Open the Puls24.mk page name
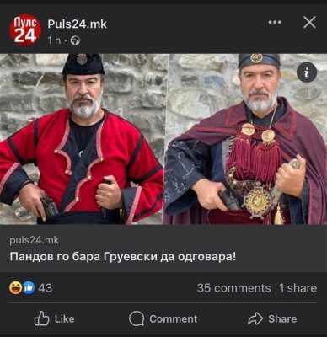327x337 pixels. pos(77,24)
